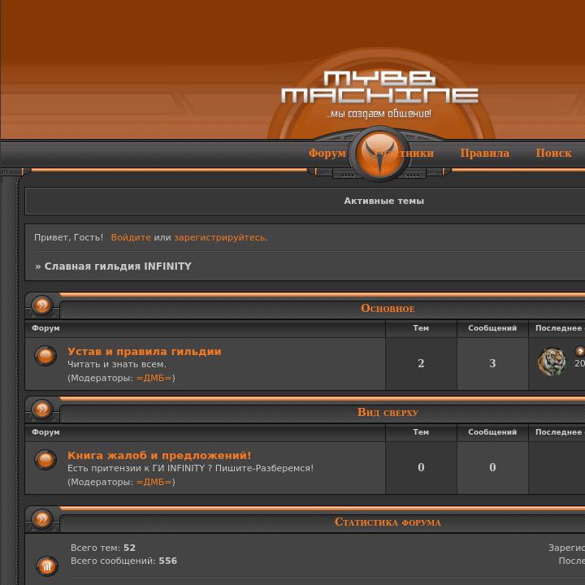Image resolution: width=585 pixels, height=585 pixels.
Task: Click the status icon beside Устав и правила гильдии
Action: 45,356
